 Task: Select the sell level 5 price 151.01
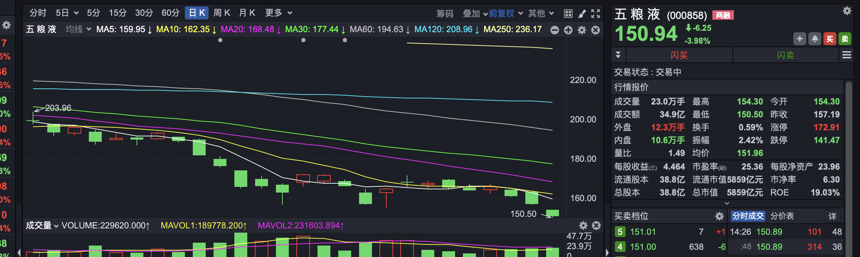tap(643, 232)
